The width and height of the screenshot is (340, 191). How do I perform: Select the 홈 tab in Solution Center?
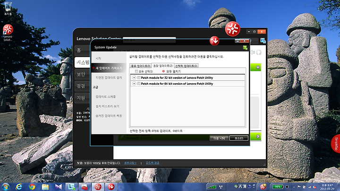[x=82, y=51]
